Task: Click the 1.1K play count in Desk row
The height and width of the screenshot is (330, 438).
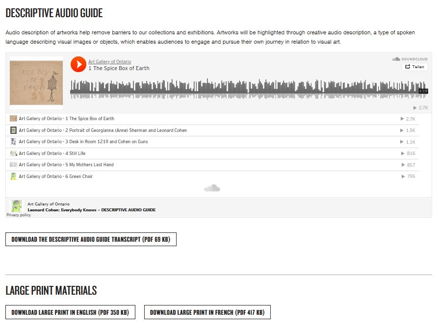Action: click(x=408, y=142)
